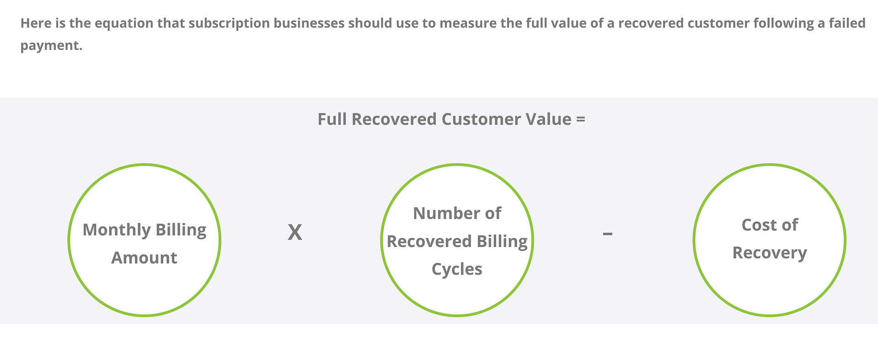Click the minus sign between circles

pyautogui.click(x=607, y=234)
